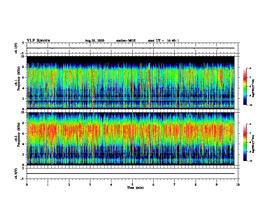The width and height of the screenshot is (268, 207).
Task: Click the "4" kHz tick of ch.2 spectrogram
Action: (23, 144)
